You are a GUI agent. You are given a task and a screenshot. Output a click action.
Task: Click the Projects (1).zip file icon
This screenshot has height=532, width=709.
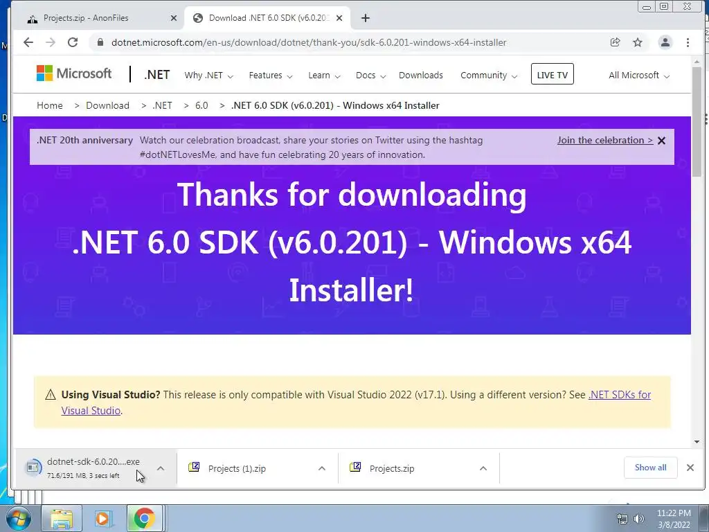click(x=194, y=467)
